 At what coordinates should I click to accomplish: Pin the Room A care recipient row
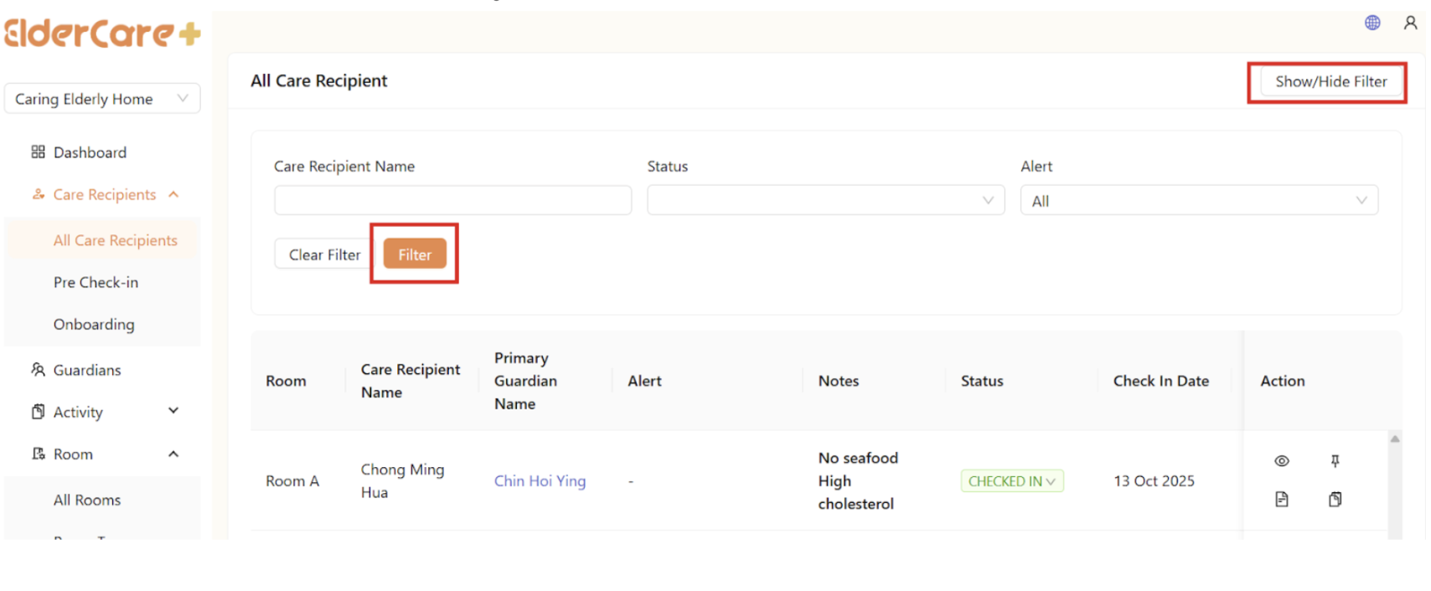point(1335,461)
